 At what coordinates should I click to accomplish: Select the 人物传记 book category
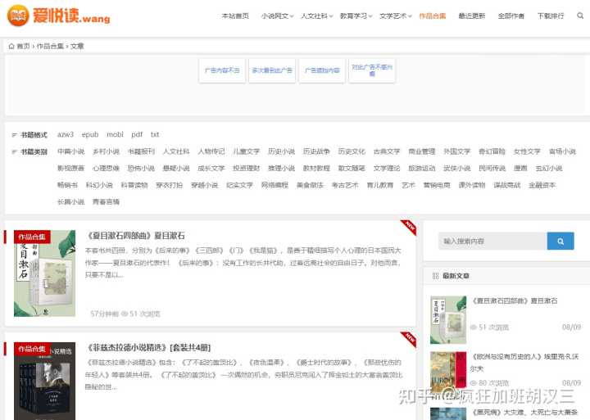(211, 151)
